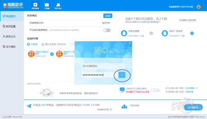Toggle the check on 淘客助手精品采集群
This screenshot has height=119, width=207.
52,54
